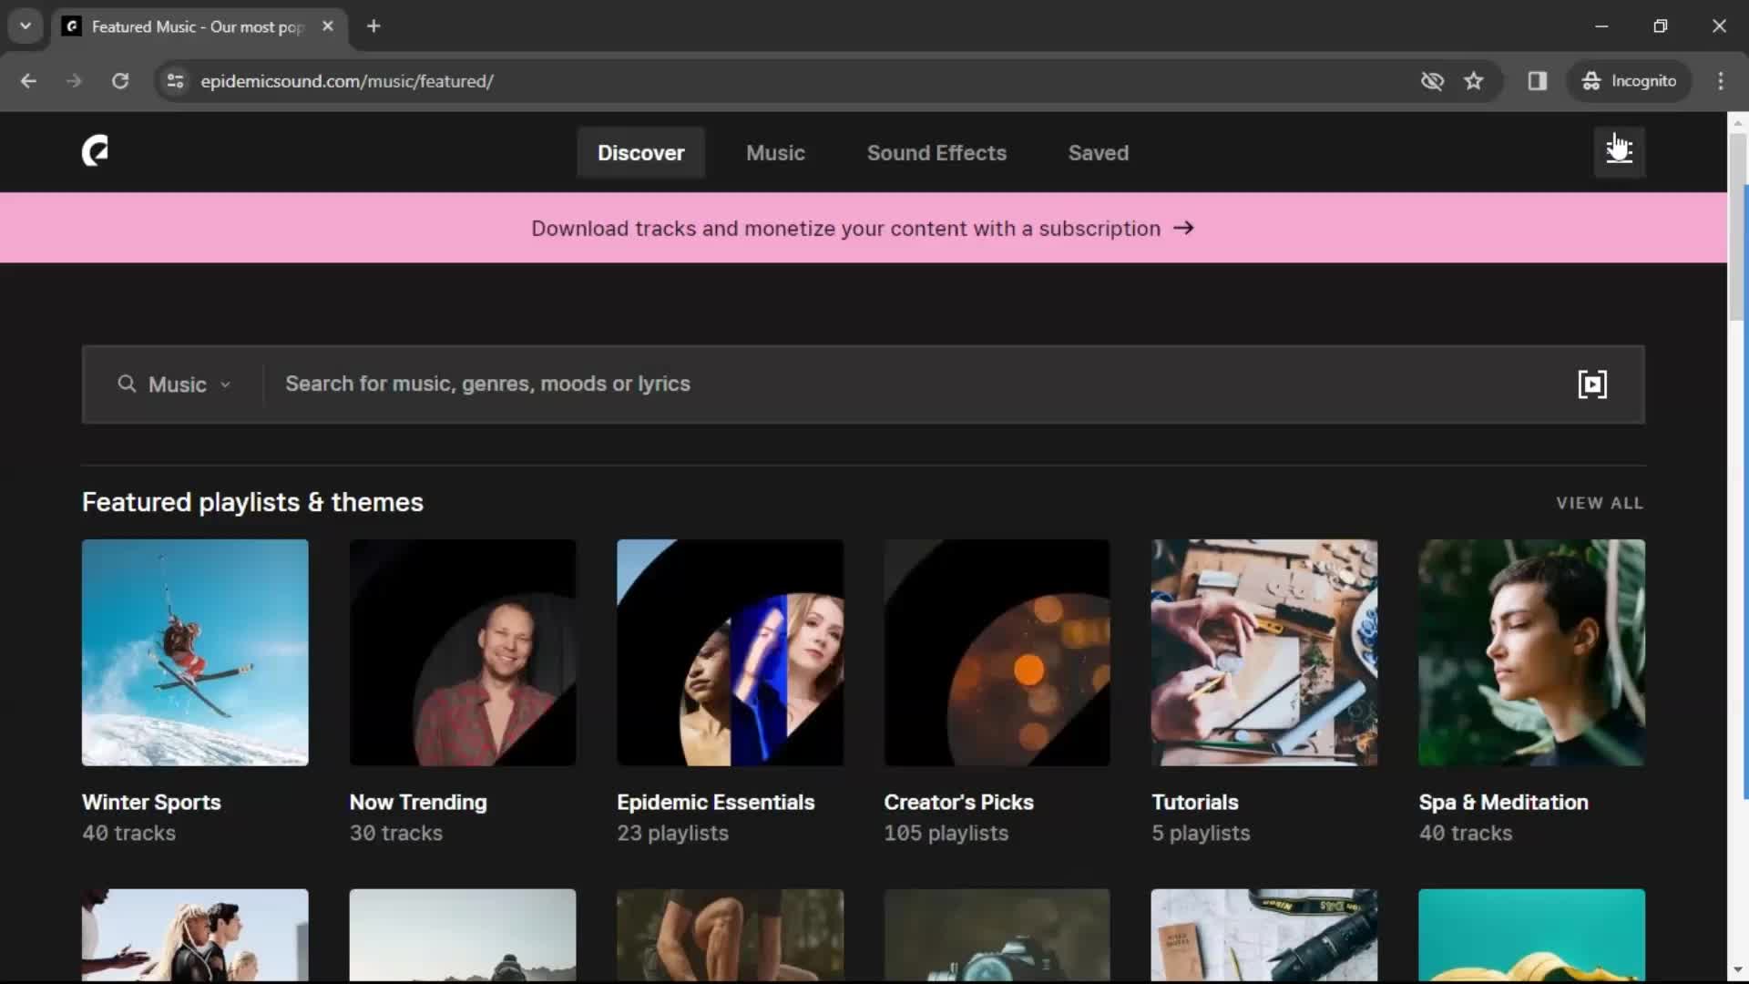1749x984 pixels.
Task: Click the subscription promo banner link
Action: 863,229
